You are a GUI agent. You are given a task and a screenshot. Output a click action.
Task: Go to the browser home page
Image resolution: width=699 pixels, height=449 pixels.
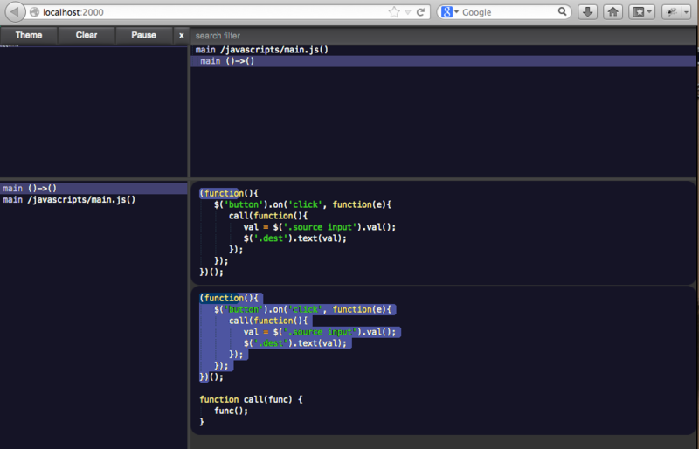coord(613,12)
